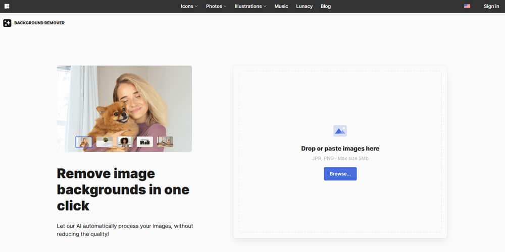Click the US flag language selector
This screenshot has height=252, width=505.
467,6
